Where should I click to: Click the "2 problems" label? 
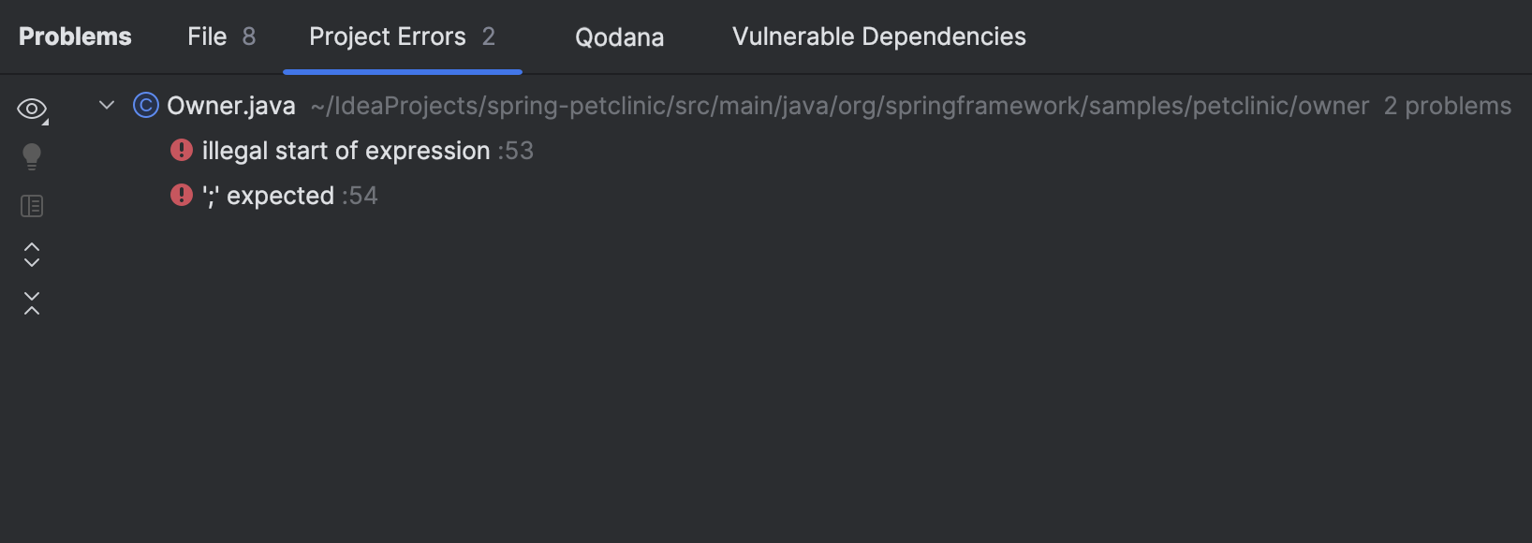pyautogui.click(x=1447, y=106)
